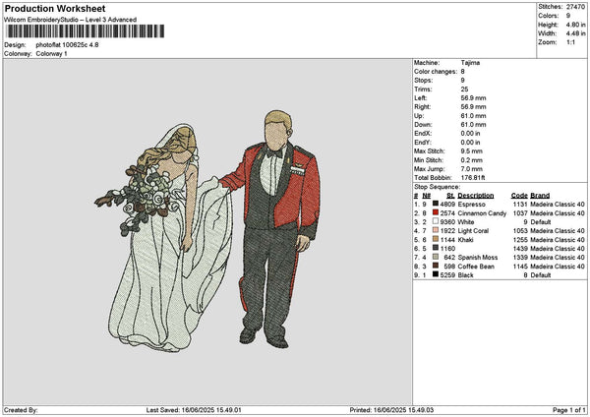Select the Light Coral swatch

point(436,231)
